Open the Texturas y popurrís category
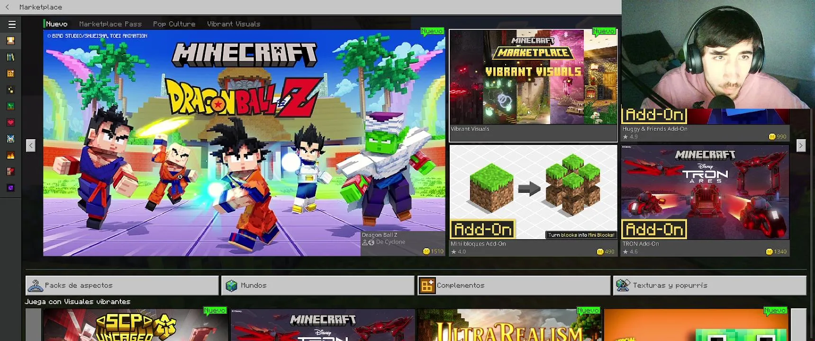 point(710,286)
